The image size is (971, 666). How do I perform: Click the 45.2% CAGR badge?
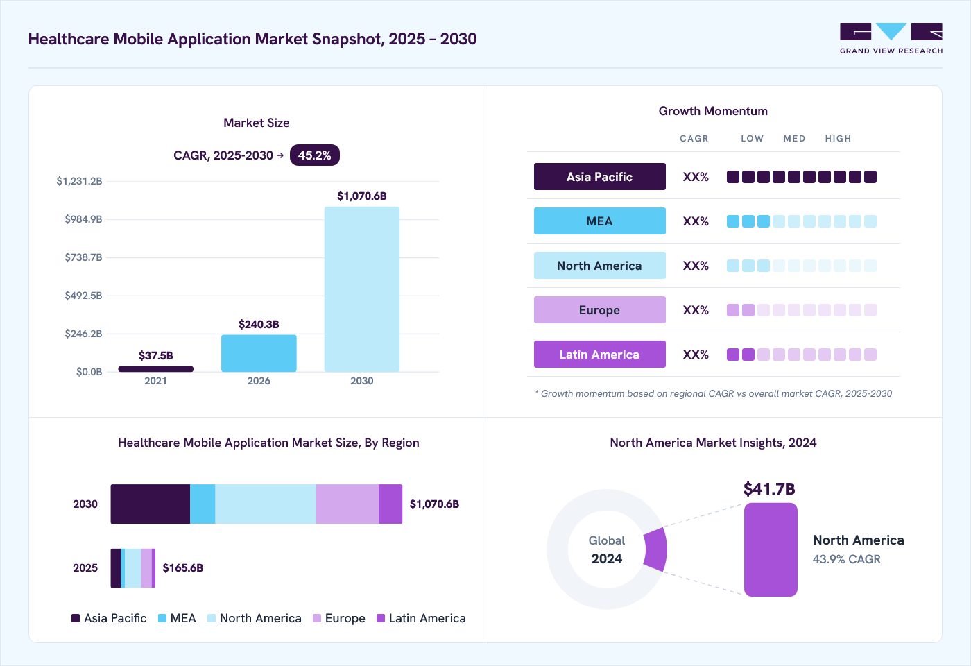[x=314, y=155]
